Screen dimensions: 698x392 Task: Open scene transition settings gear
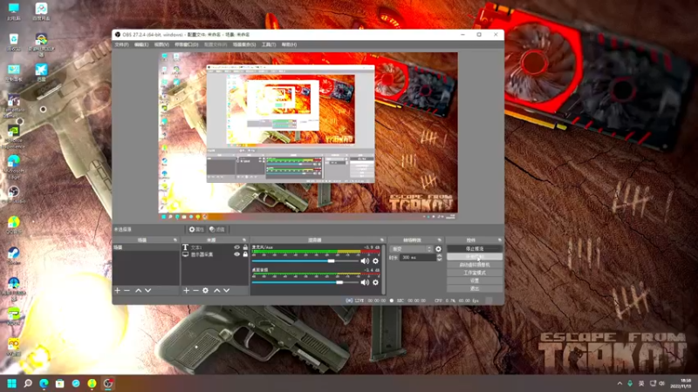click(439, 249)
